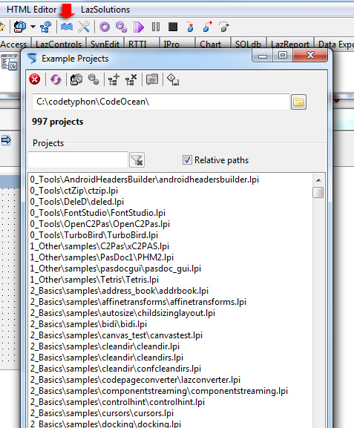Screen dimensions: 354x428
Task: Open the LazSolutions menu
Action: (105, 10)
